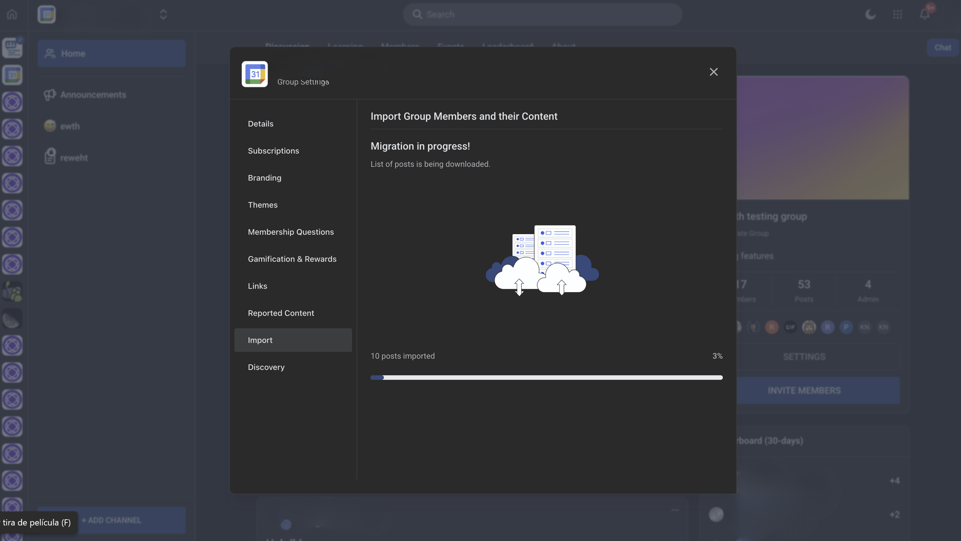Select Gamification & Rewards section
The height and width of the screenshot is (541, 961).
pos(292,259)
